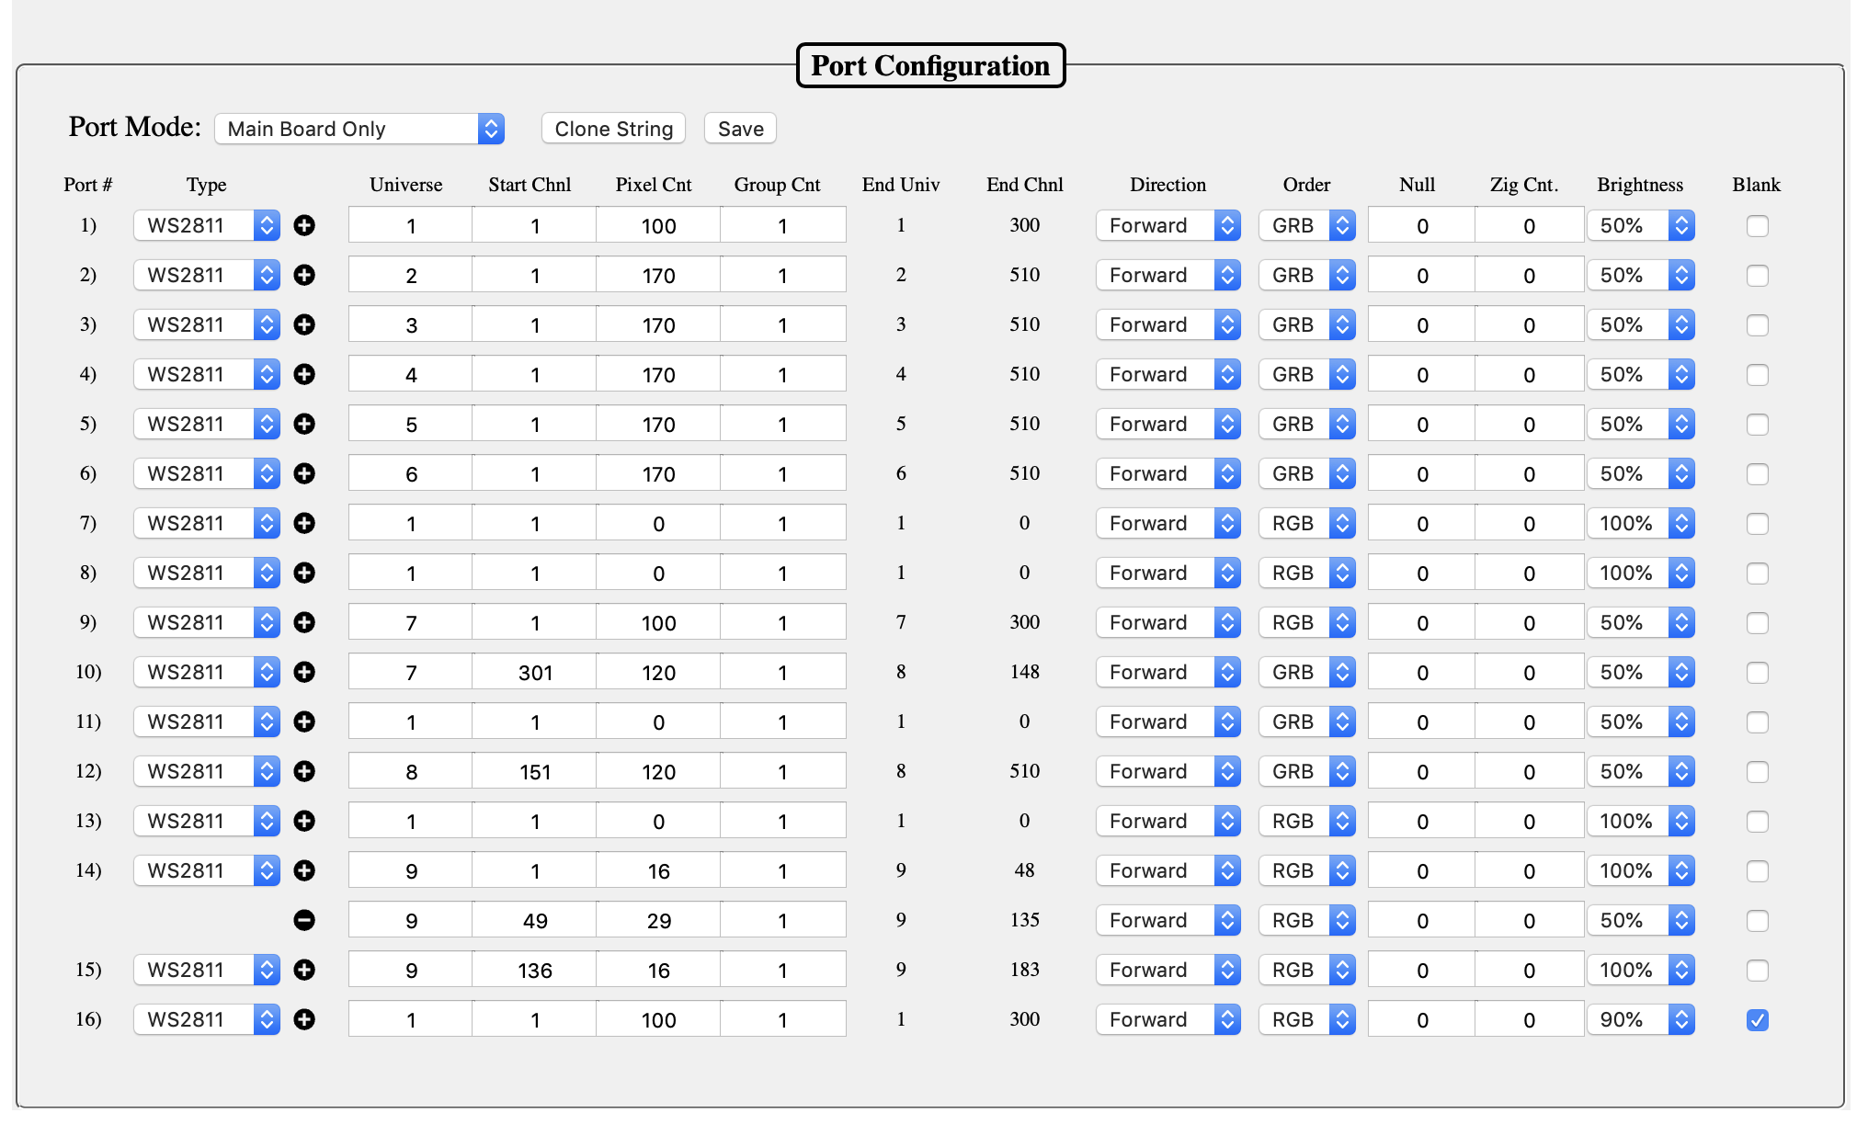
Task: Add a string to port 5
Action: pyautogui.click(x=304, y=424)
